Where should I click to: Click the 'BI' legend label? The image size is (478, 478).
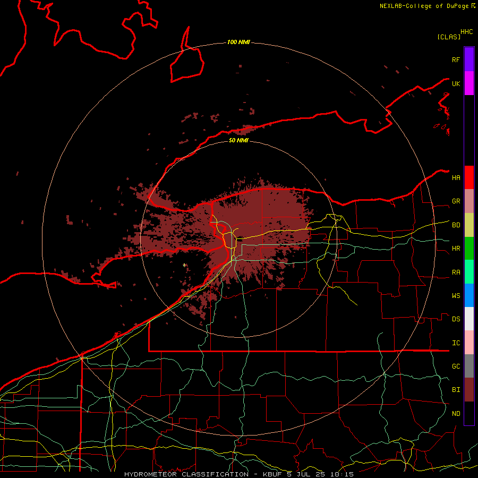click(x=456, y=390)
